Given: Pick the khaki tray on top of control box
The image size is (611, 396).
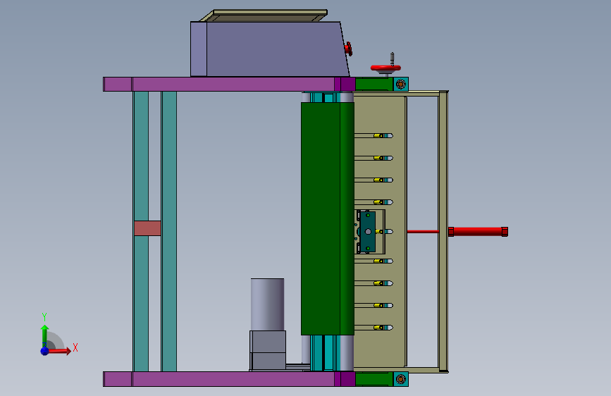Looking at the screenshot, I should (x=264, y=16).
